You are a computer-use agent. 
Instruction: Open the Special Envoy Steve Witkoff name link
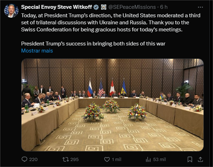pos(56,7)
